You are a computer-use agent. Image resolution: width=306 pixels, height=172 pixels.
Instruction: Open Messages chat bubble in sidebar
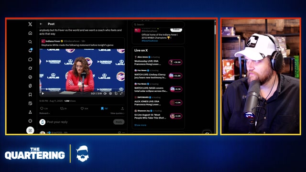[x=30, y=59]
